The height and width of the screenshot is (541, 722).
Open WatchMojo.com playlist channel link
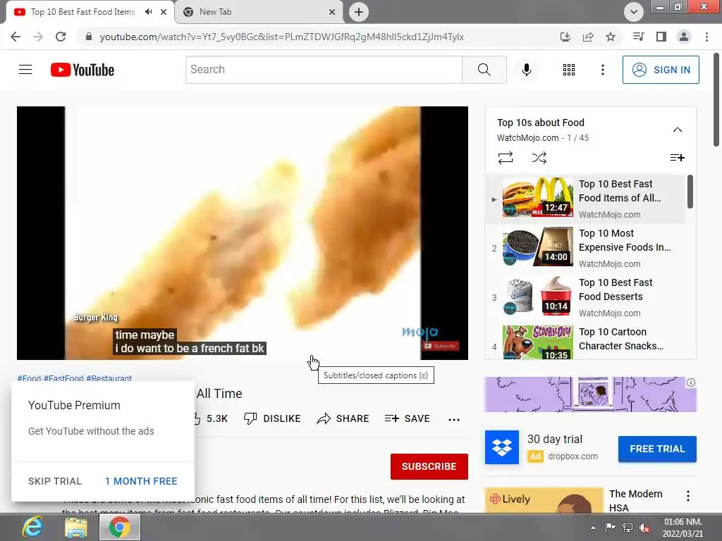point(527,137)
